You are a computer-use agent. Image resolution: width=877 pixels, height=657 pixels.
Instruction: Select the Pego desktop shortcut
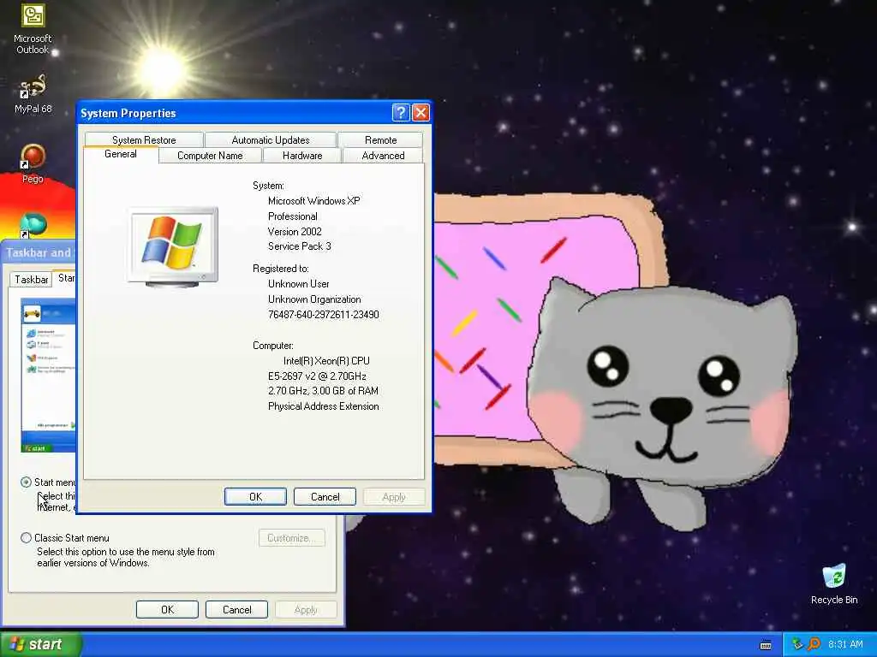tap(33, 163)
